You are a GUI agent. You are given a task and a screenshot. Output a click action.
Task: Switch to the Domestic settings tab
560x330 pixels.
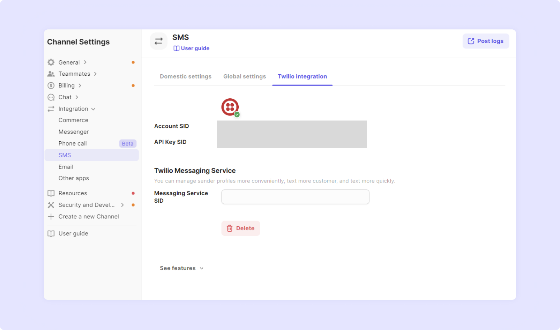tap(186, 76)
